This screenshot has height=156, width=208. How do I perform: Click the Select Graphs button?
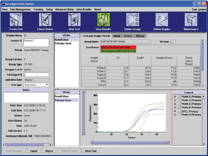pyautogui.click(x=69, y=151)
